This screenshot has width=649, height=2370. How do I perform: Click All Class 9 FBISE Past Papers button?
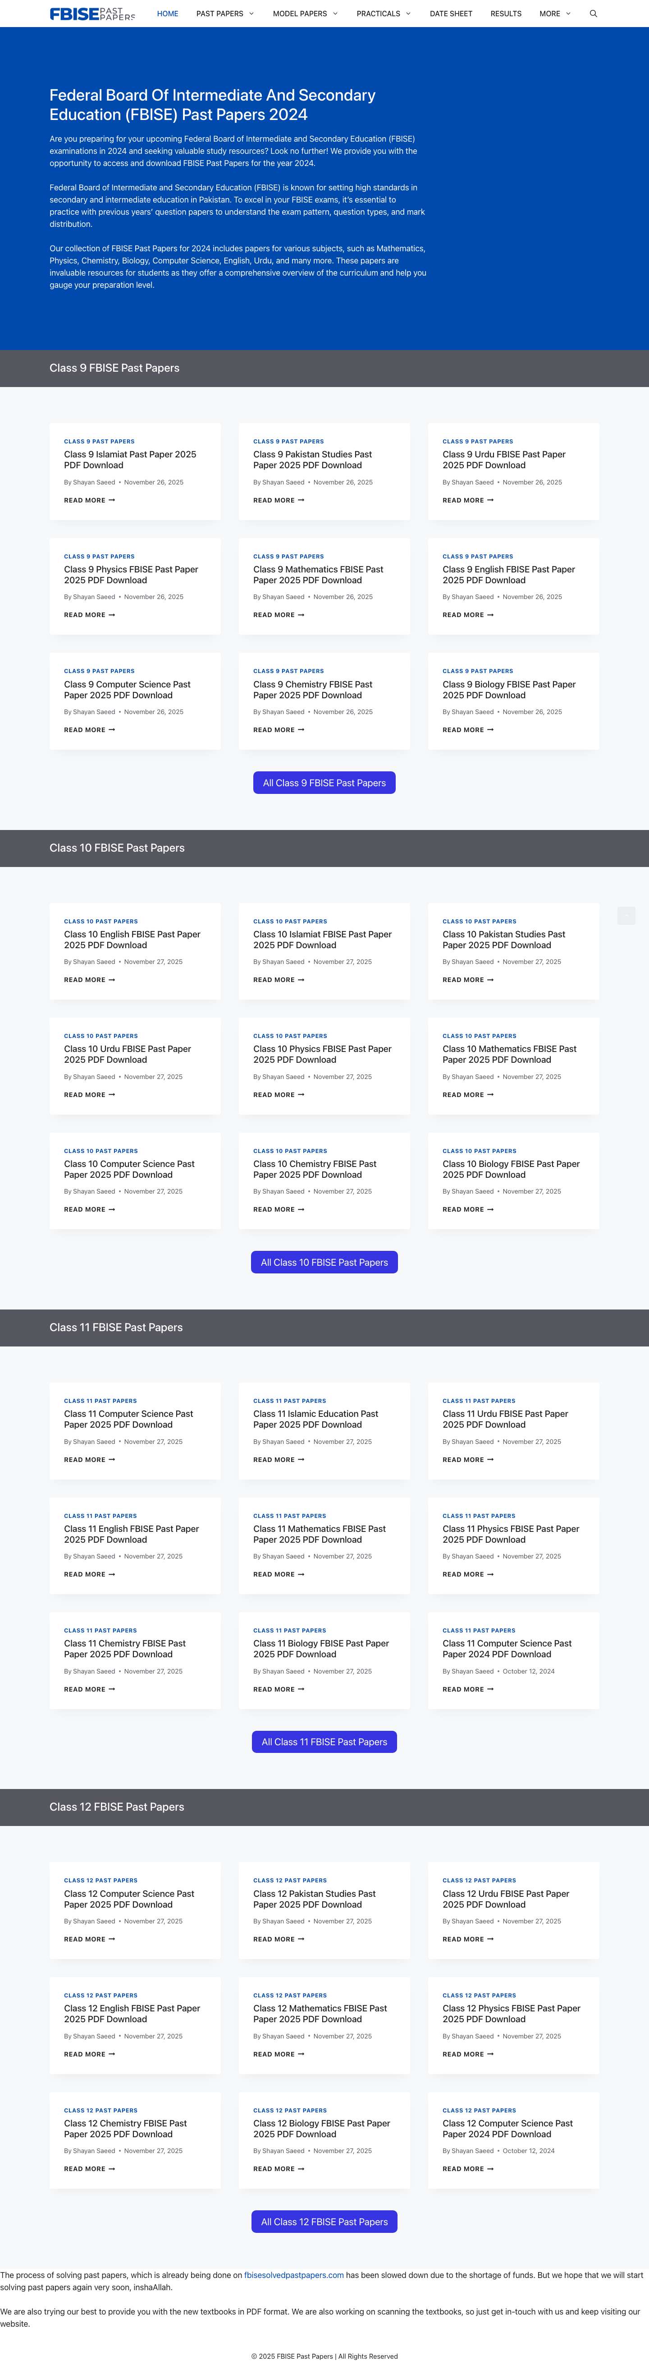(x=324, y=783)
